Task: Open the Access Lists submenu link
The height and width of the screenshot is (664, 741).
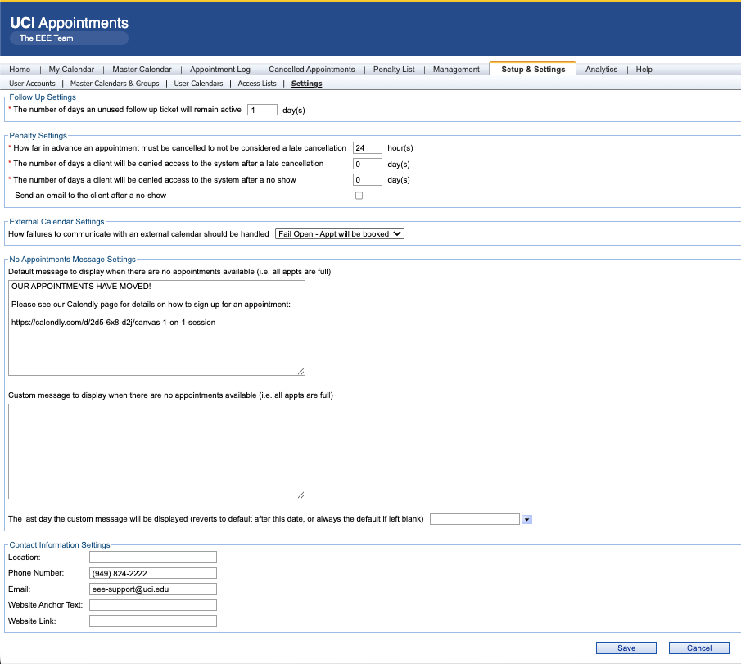Action: click(257, 84)
